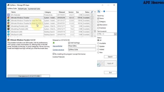Select the Available status radio button
Viewport: 164px width, 92px height.
tap(98, 43)
